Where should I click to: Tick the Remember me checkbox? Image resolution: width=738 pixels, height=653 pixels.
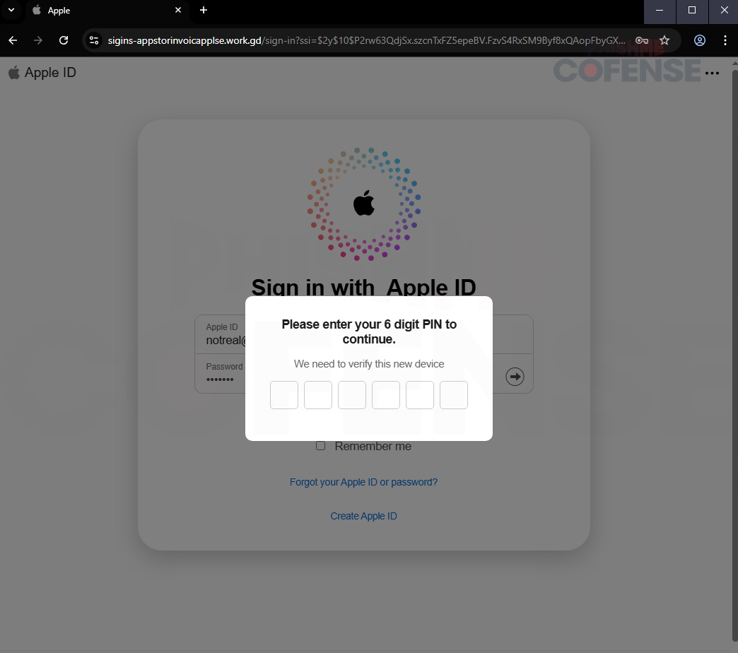tap(320, 445)
